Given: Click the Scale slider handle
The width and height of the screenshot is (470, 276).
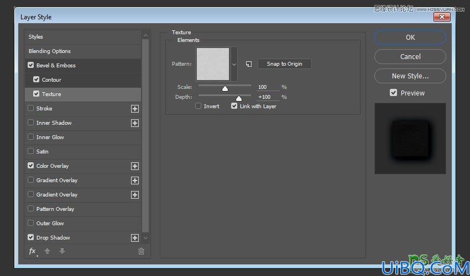Looking at the screenshot, I should (225, 89).
